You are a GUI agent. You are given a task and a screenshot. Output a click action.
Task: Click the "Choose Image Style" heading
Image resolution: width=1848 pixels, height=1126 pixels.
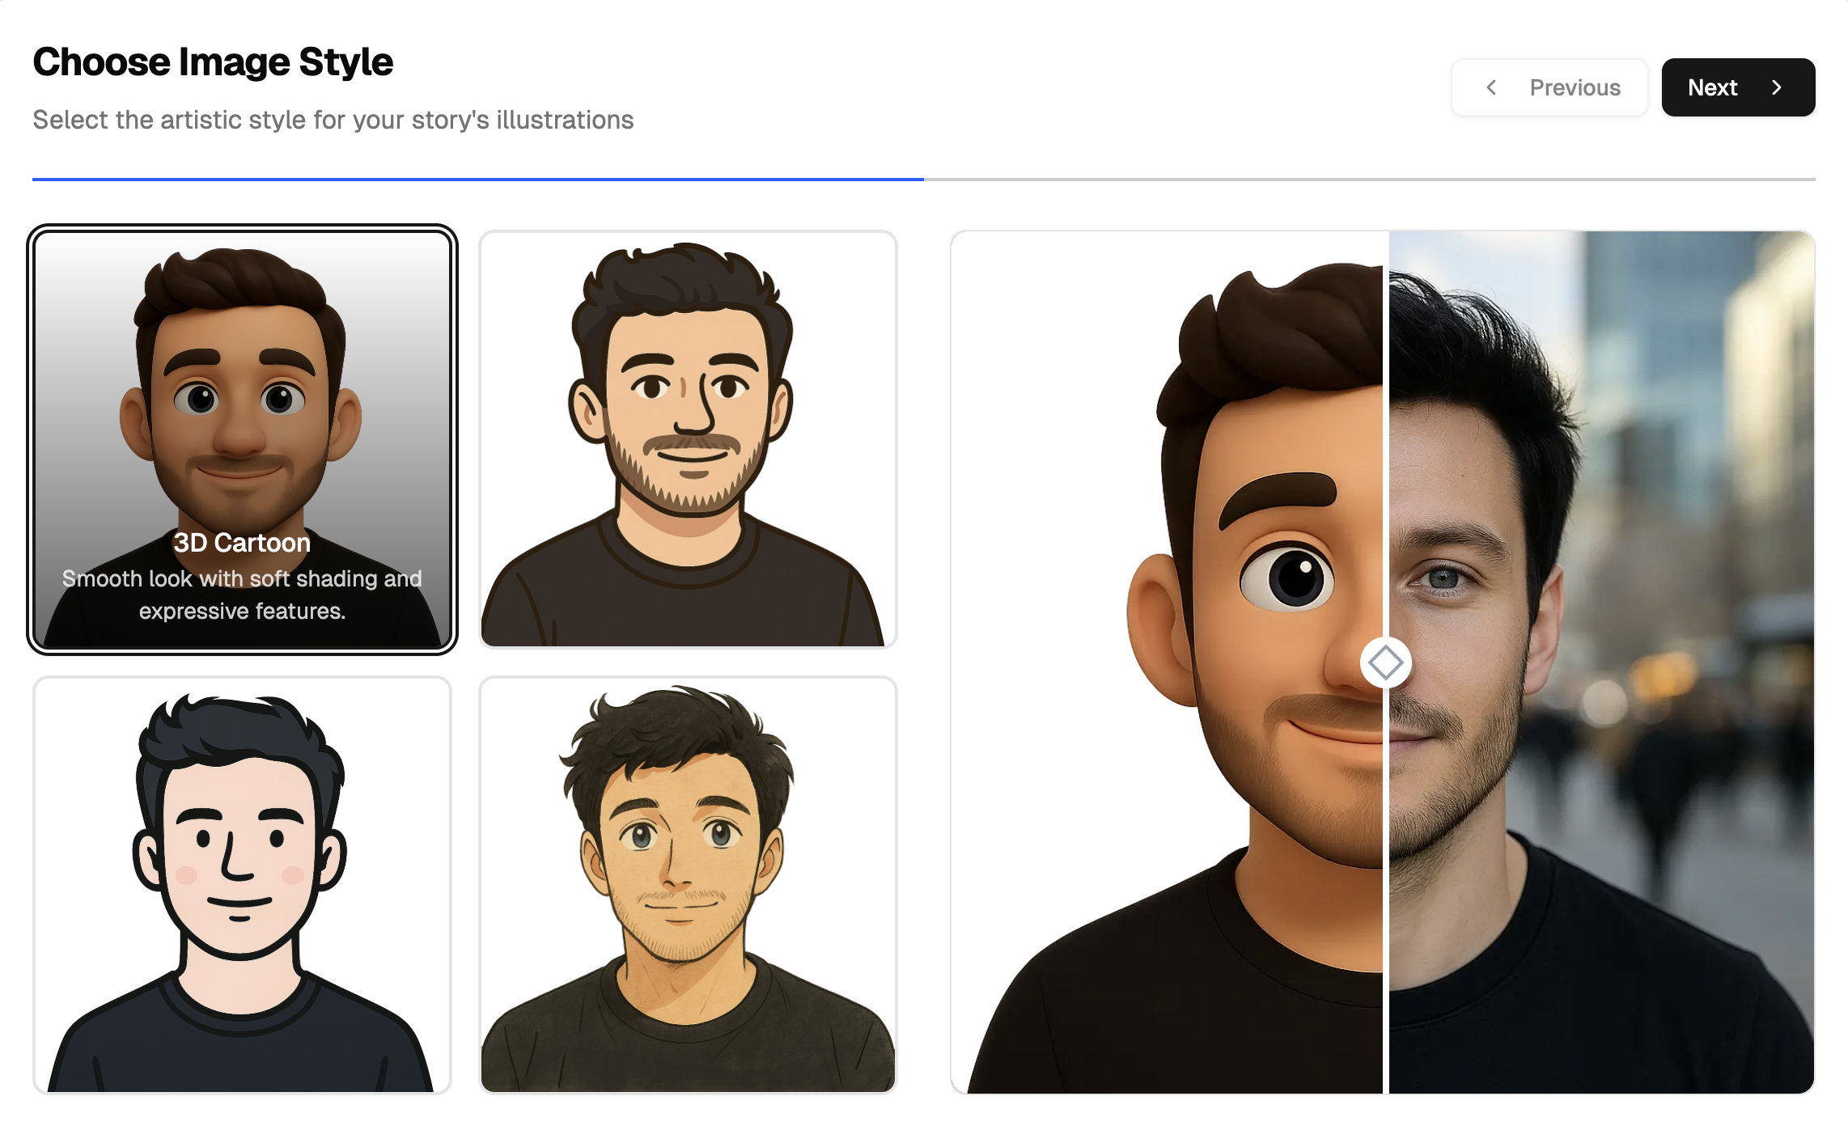click(213, 62)
